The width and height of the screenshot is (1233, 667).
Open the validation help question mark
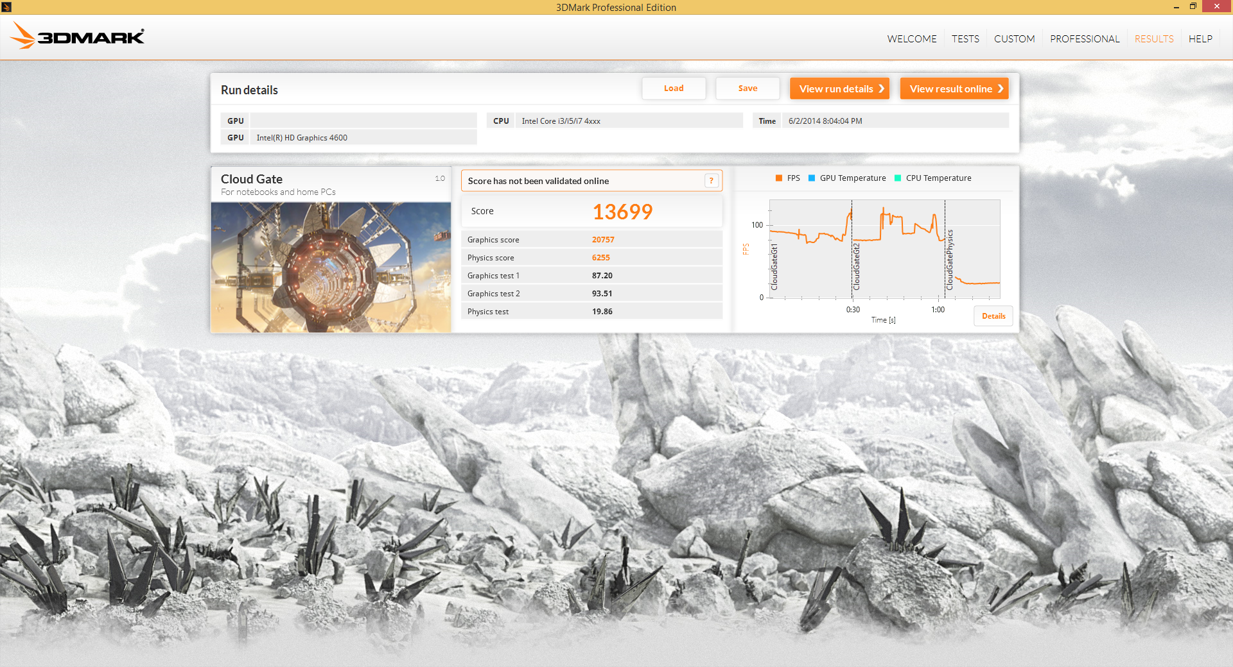[x=711, y=181]
